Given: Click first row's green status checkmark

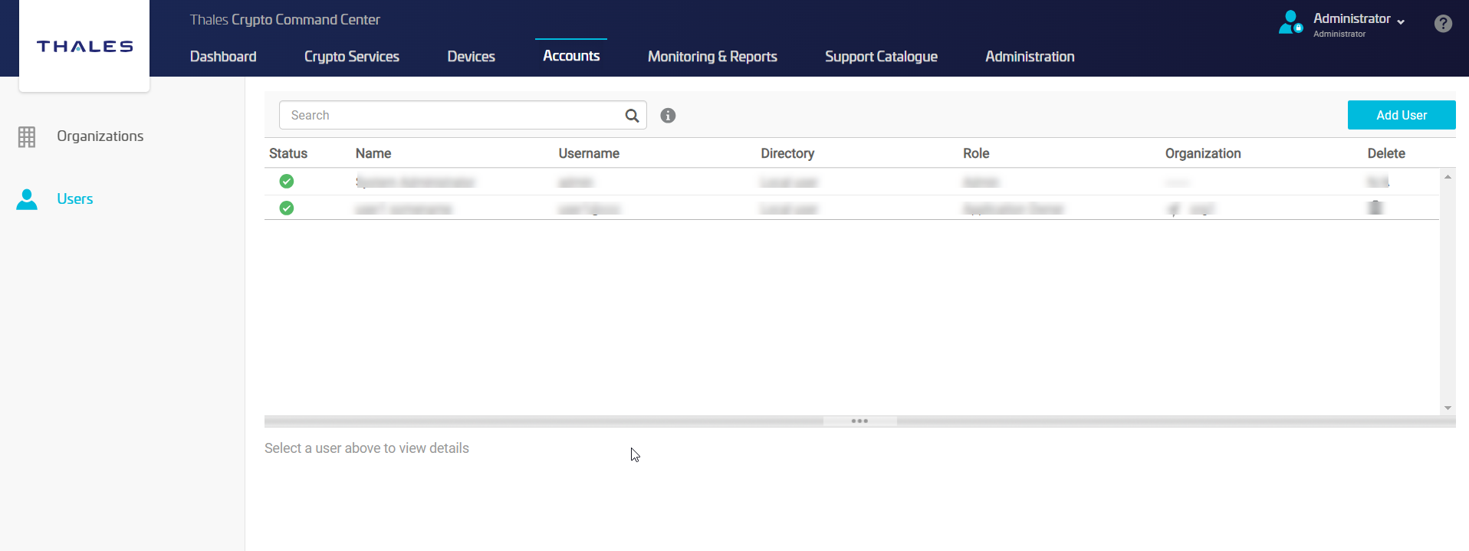Looking at the screenshot, I should click(287, 182).
